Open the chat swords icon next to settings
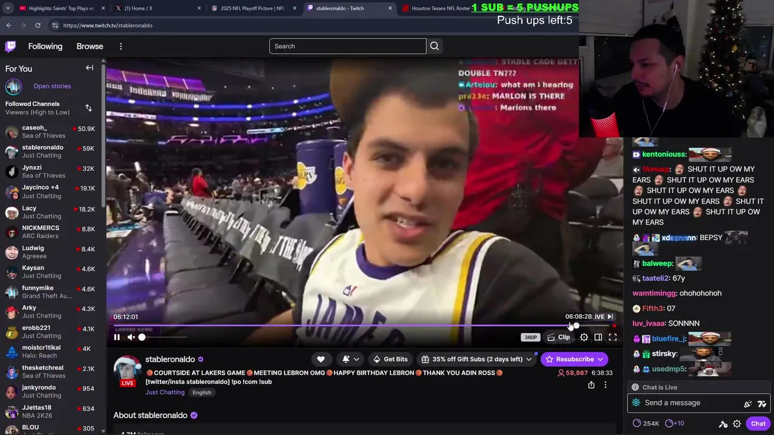 [x=723, y=424]
